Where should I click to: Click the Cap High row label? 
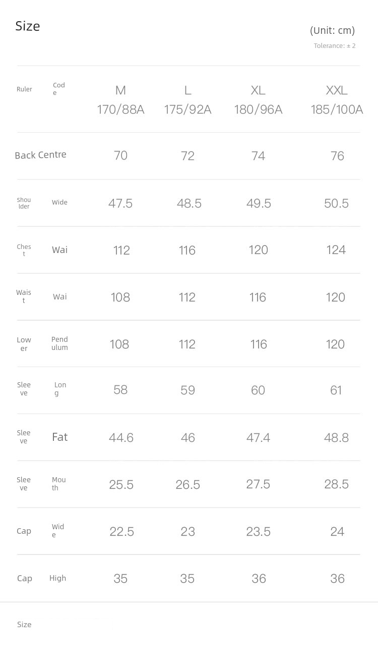[x=41, y=578]
